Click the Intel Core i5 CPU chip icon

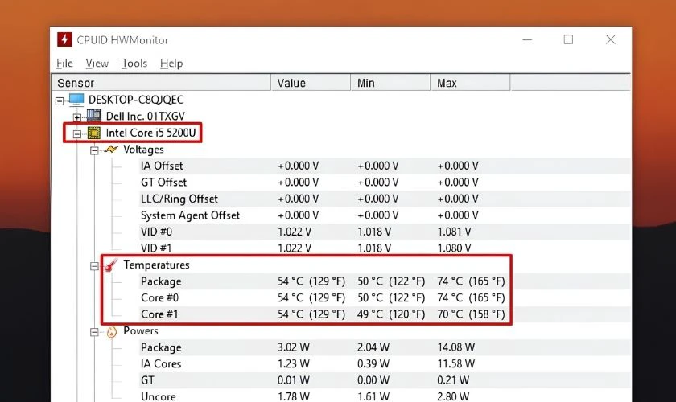pos(94,133)
